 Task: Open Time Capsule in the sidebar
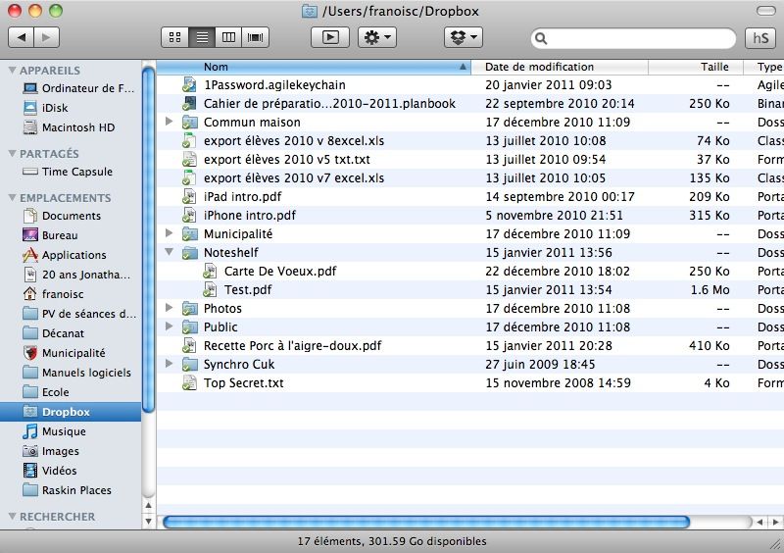76,172
